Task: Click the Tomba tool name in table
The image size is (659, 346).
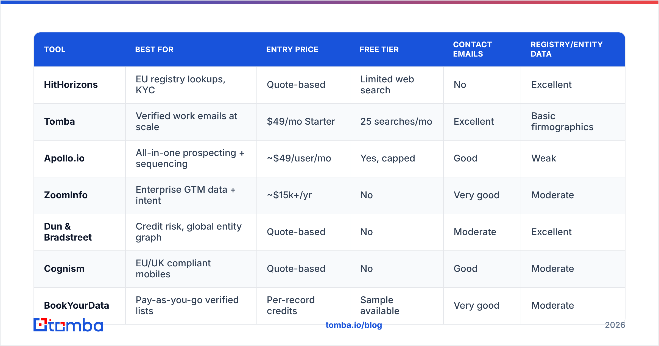Action: [x=59, y=121]
